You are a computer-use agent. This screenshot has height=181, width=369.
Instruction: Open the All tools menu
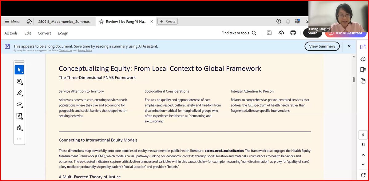point(11,33)
